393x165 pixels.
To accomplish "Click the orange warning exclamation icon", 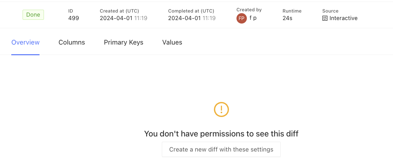I will (221, 109).
